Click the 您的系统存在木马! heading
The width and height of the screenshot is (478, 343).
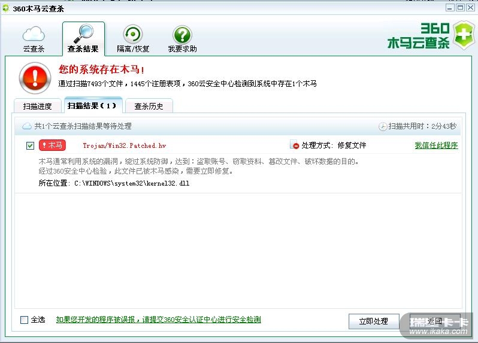click(101, 69)
